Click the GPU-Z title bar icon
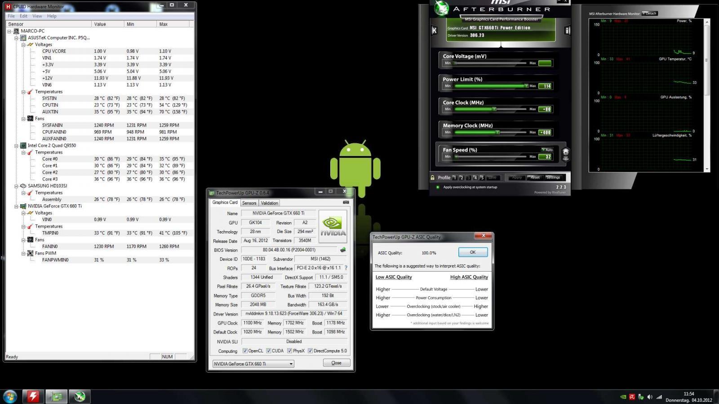Image resolution: width=719 pixels, height=404 pixels. [212, 193]
